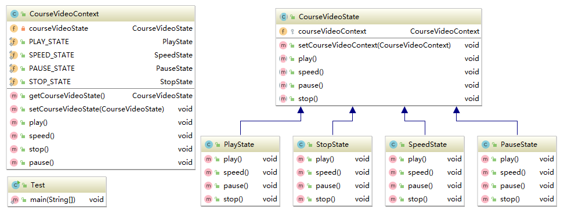Click setCourseVideoContext(CourseVideoContext) method row
Image resolution: width=564 pixels, height=213 pixels.
point(379,45)
